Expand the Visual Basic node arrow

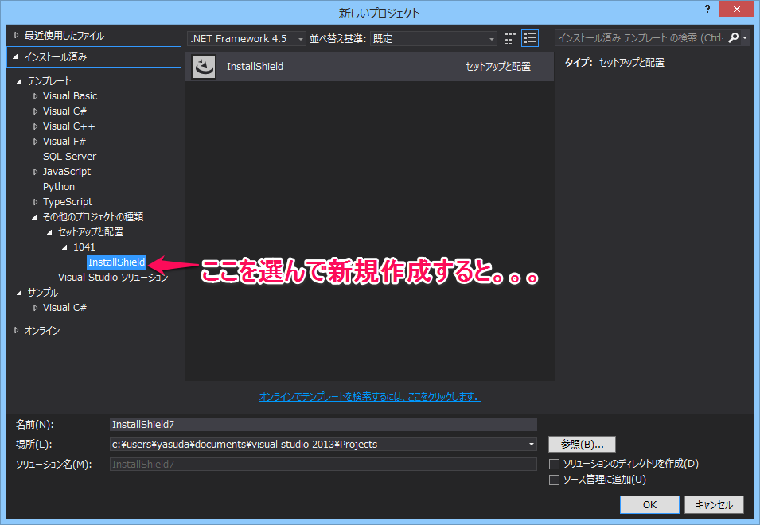click(x=35, y=96)
